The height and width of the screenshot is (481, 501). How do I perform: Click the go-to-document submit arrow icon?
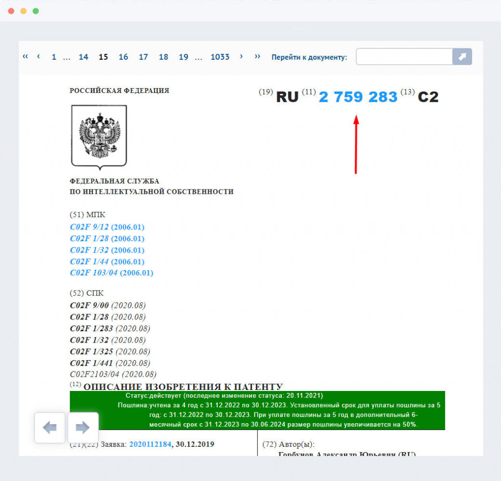tap(462, 57)
